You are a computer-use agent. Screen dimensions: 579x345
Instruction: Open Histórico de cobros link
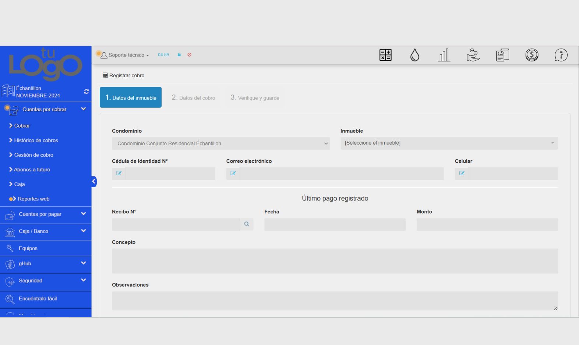coord(36,141)
